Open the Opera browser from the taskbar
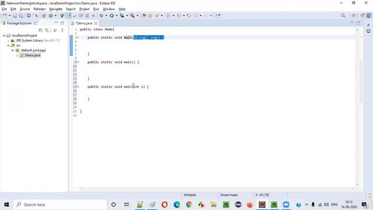 (x=164, y=205)
